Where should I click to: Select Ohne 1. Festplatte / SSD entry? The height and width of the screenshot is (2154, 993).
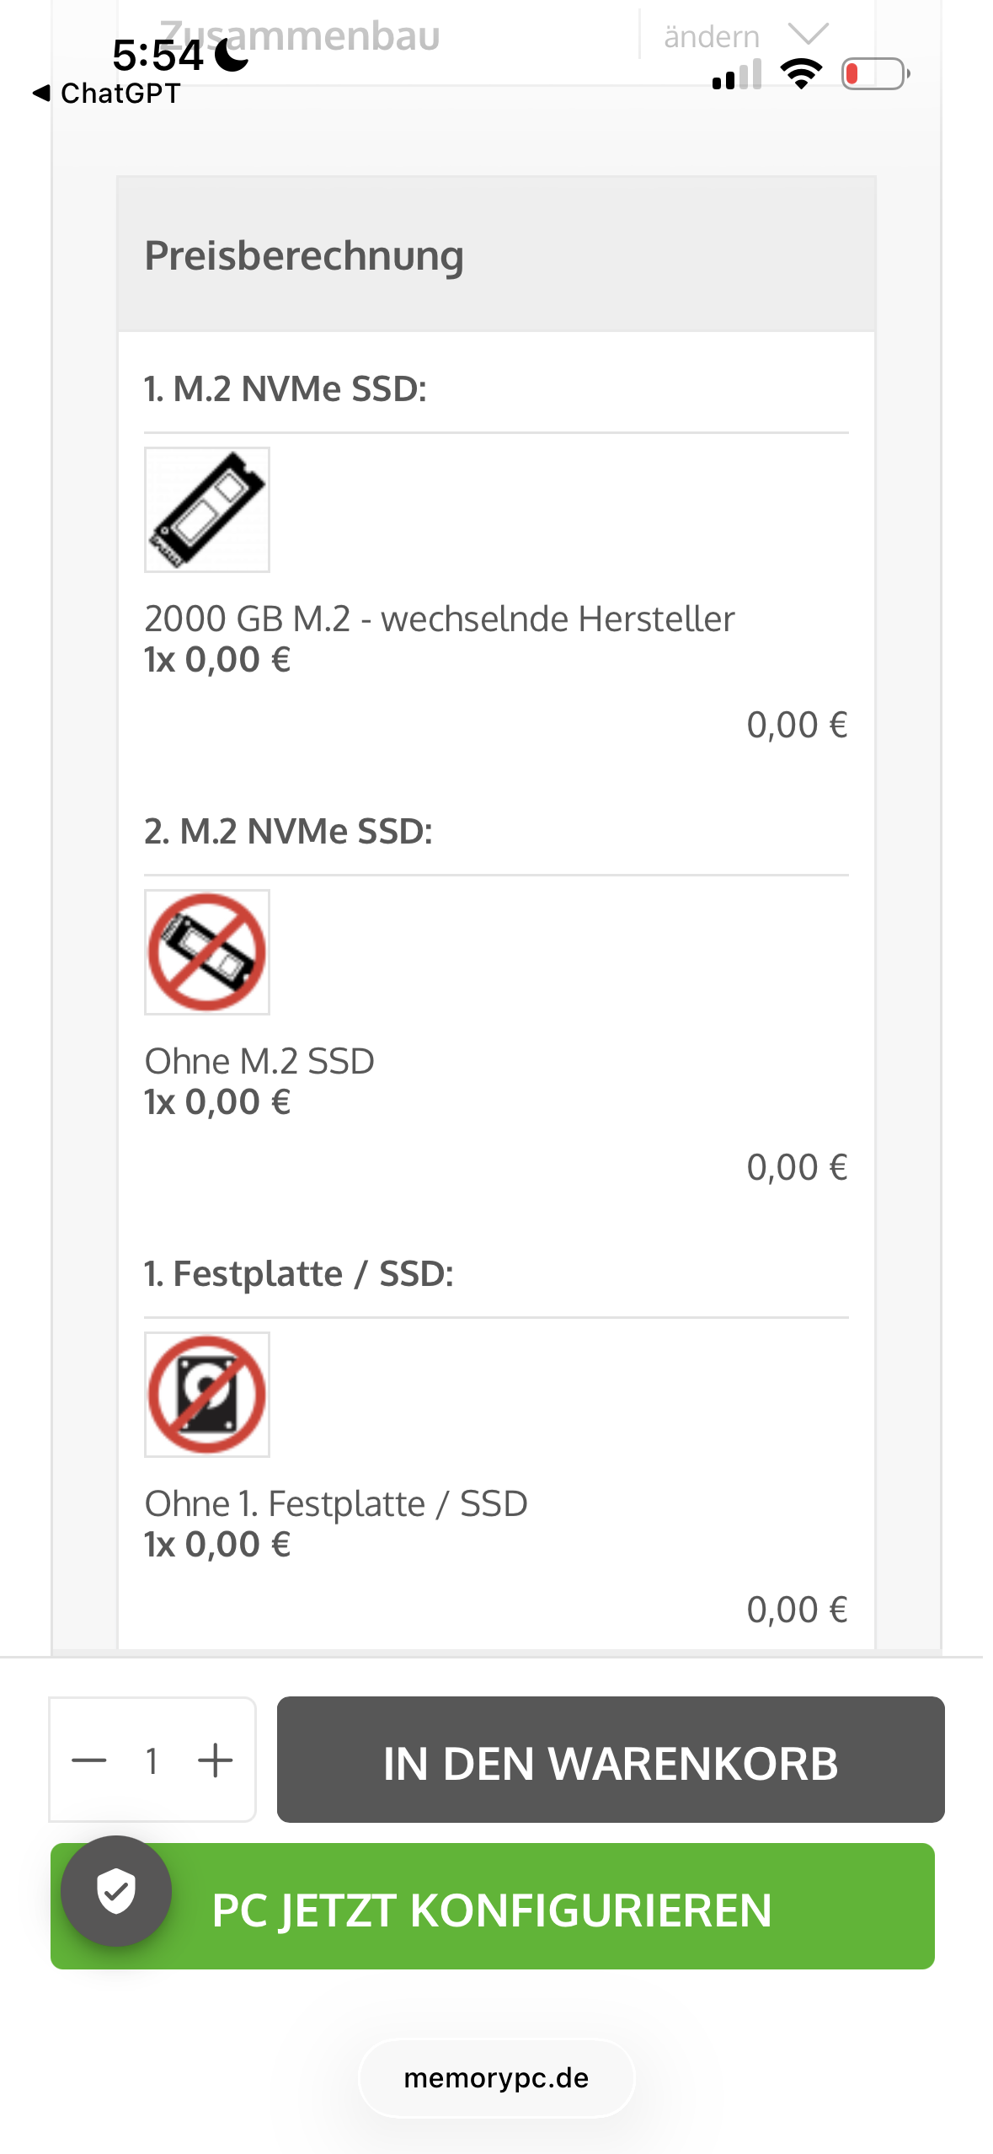336,1504
